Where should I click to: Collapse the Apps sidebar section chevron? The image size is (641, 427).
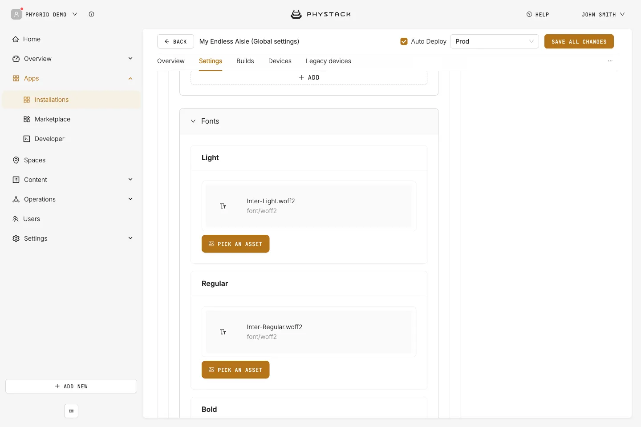[x=130, y=78]
